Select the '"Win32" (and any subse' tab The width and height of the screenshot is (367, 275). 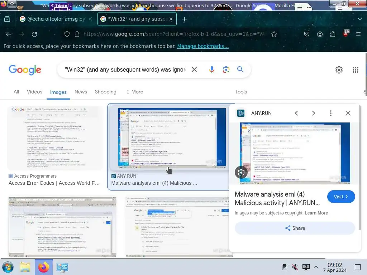[137, 19]
